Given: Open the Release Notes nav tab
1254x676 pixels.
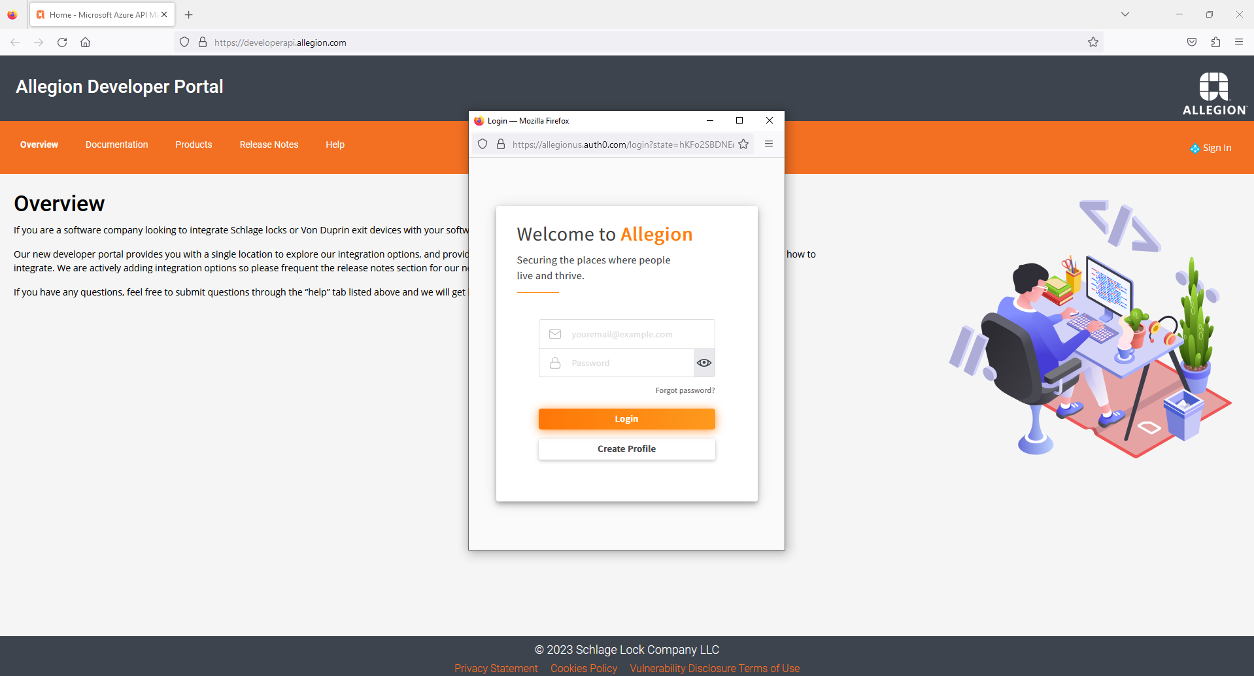Looking at the screenshot, I should tap(269, 144).
